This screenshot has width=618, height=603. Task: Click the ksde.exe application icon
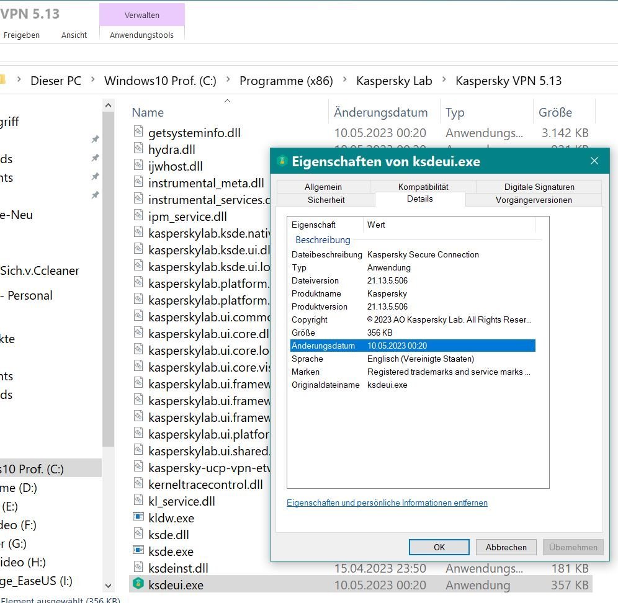point(138,550)
